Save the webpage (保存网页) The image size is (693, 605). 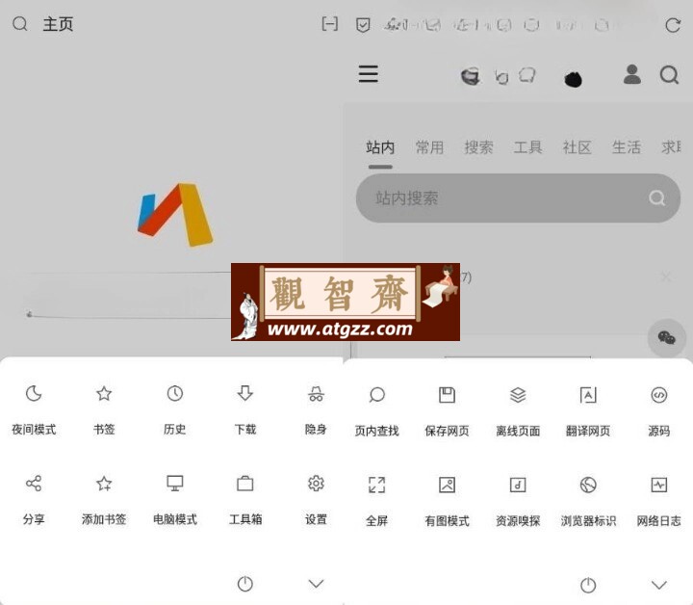pyautogui.click(x=447, y=410)
